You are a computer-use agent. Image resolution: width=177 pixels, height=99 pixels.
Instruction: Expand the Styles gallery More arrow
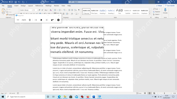click(x=149, y=14)
